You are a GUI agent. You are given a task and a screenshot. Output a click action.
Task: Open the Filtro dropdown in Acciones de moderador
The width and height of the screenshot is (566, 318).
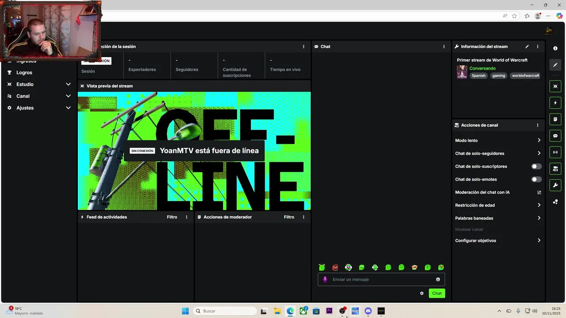point(289,217)
